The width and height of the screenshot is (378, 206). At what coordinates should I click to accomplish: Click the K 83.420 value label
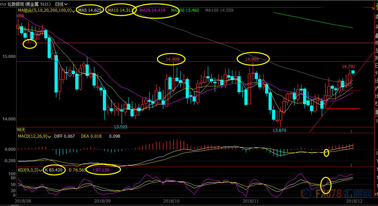[x=54, y=170]
